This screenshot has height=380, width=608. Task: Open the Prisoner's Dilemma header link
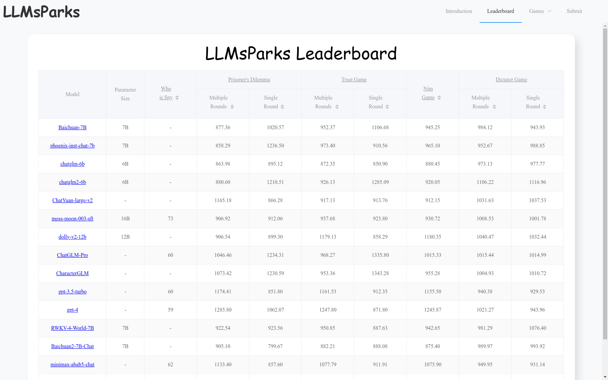249,79
